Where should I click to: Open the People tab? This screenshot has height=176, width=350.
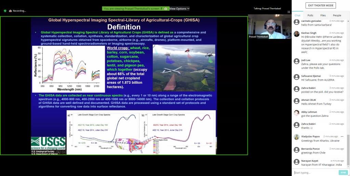(337, 15)
